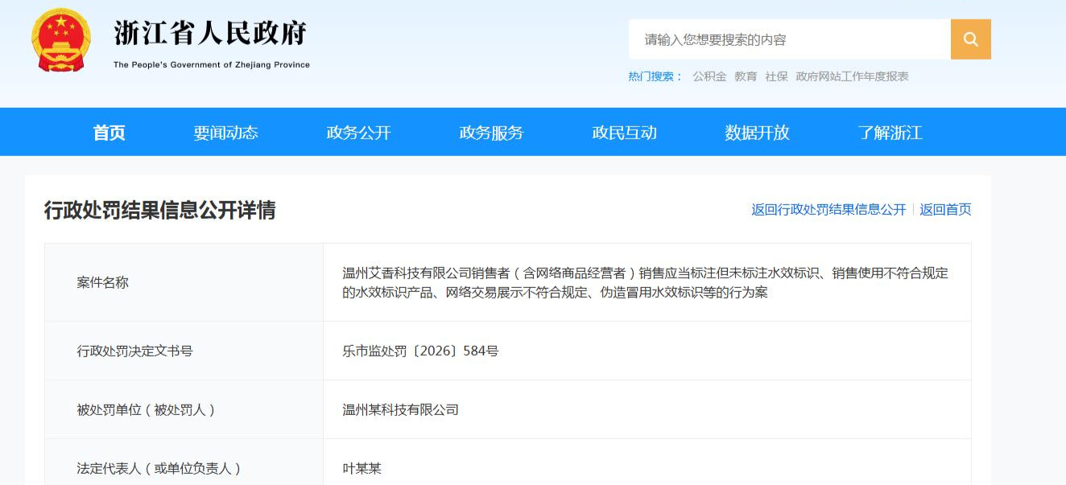Select the case name description text
Screen dimensions: 1066x485
click(x=646, y=282)
